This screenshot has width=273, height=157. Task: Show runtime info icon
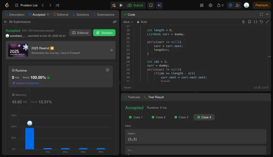[x=108, y=70]
